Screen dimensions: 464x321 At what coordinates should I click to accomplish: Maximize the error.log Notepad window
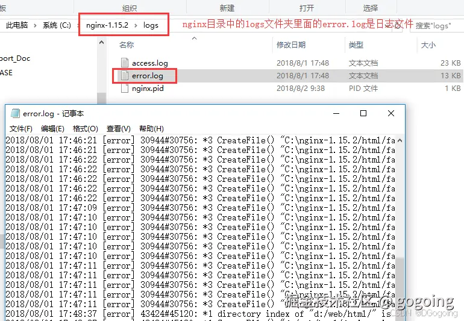coord(363,113)
